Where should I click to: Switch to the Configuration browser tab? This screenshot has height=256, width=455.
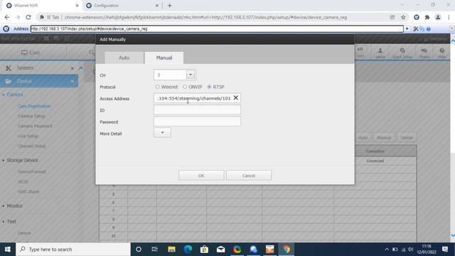(122, 5)
